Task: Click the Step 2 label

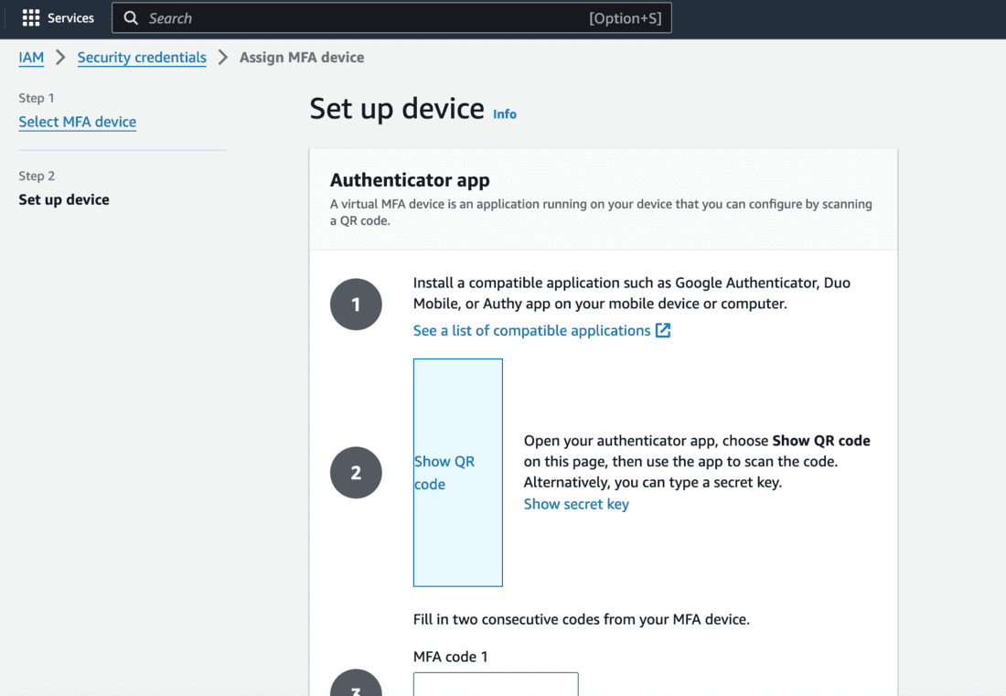Action: (37, 176)
